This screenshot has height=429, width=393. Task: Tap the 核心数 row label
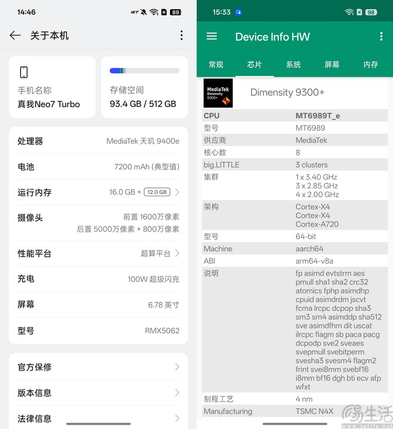click(215, 152)
